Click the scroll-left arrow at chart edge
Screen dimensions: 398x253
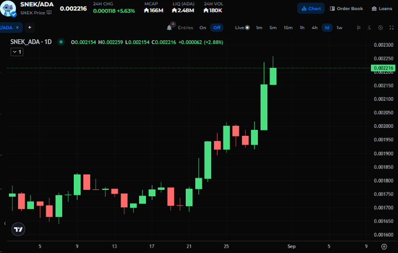5,223
